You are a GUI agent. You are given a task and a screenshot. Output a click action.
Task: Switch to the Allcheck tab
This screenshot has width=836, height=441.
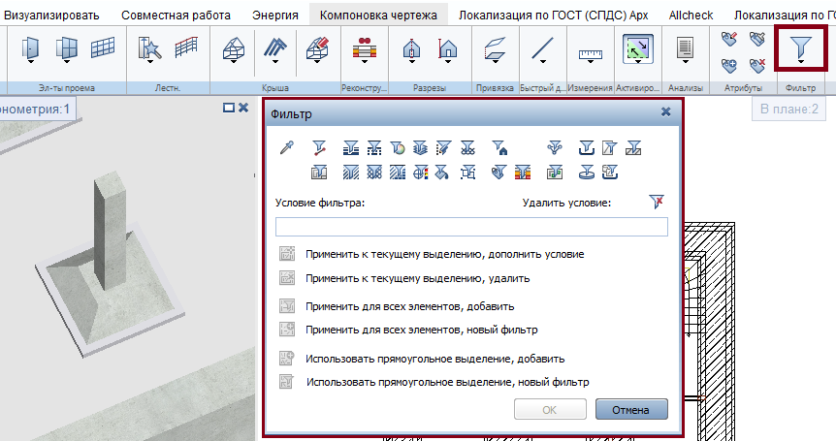click(691, 15)
